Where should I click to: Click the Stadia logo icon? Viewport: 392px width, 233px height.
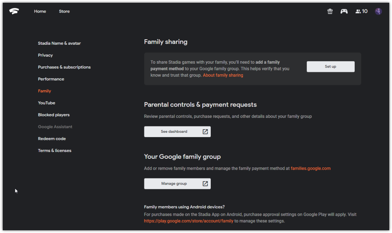(x=14, y=11)
